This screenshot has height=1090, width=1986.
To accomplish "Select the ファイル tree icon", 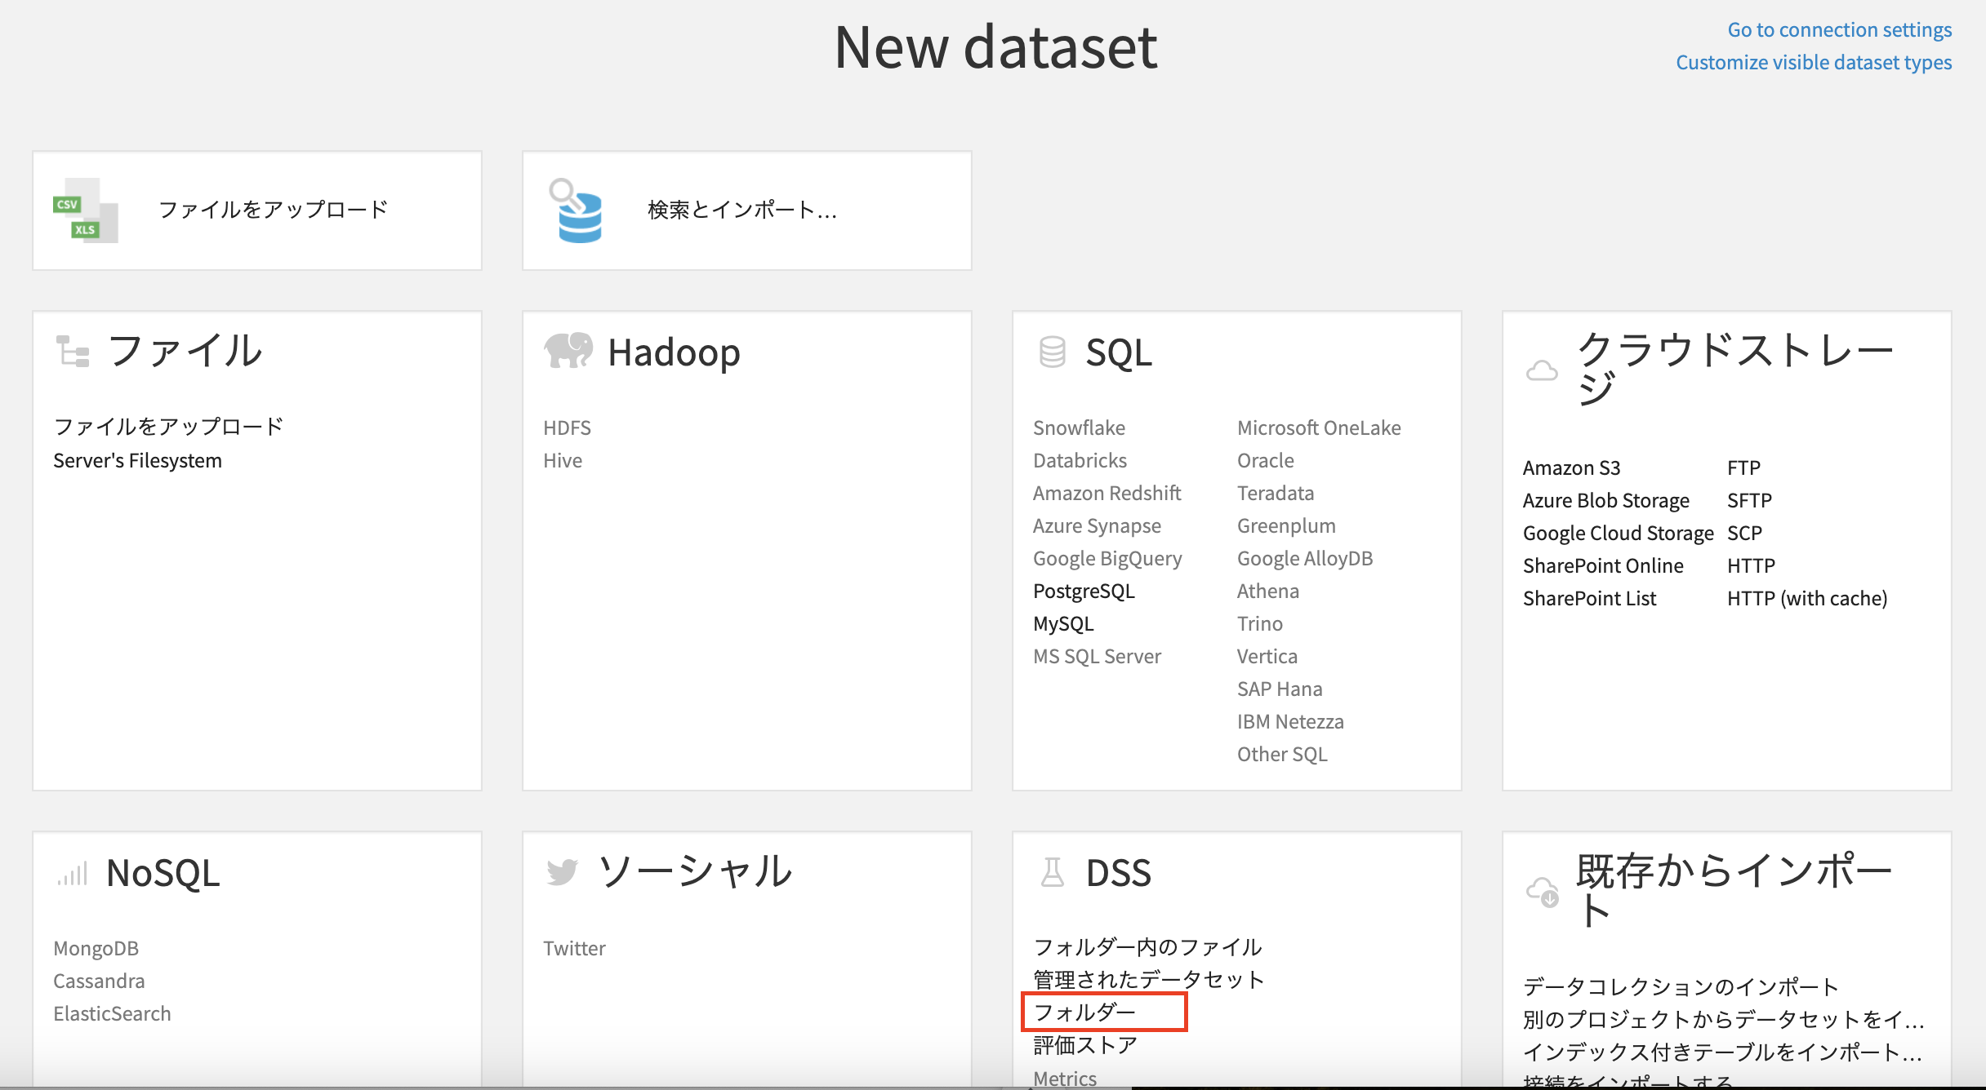I will pos(72,351).
